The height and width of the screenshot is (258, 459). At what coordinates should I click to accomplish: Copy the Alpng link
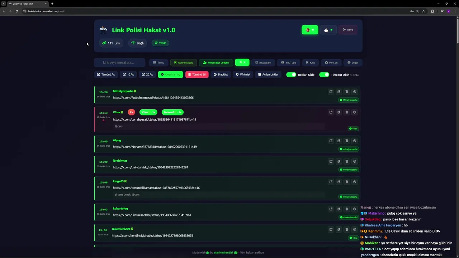pos(339,141)
